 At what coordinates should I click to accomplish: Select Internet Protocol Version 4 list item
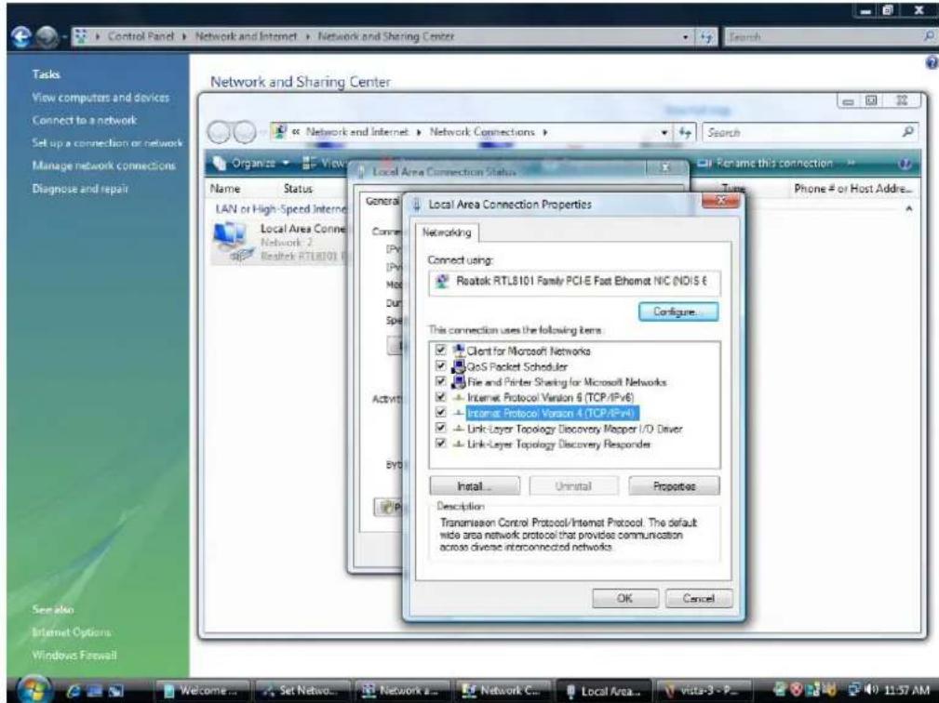[x=549, y=413]
